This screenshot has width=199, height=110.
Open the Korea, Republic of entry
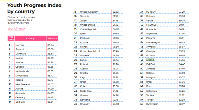[x=90, y=51]
